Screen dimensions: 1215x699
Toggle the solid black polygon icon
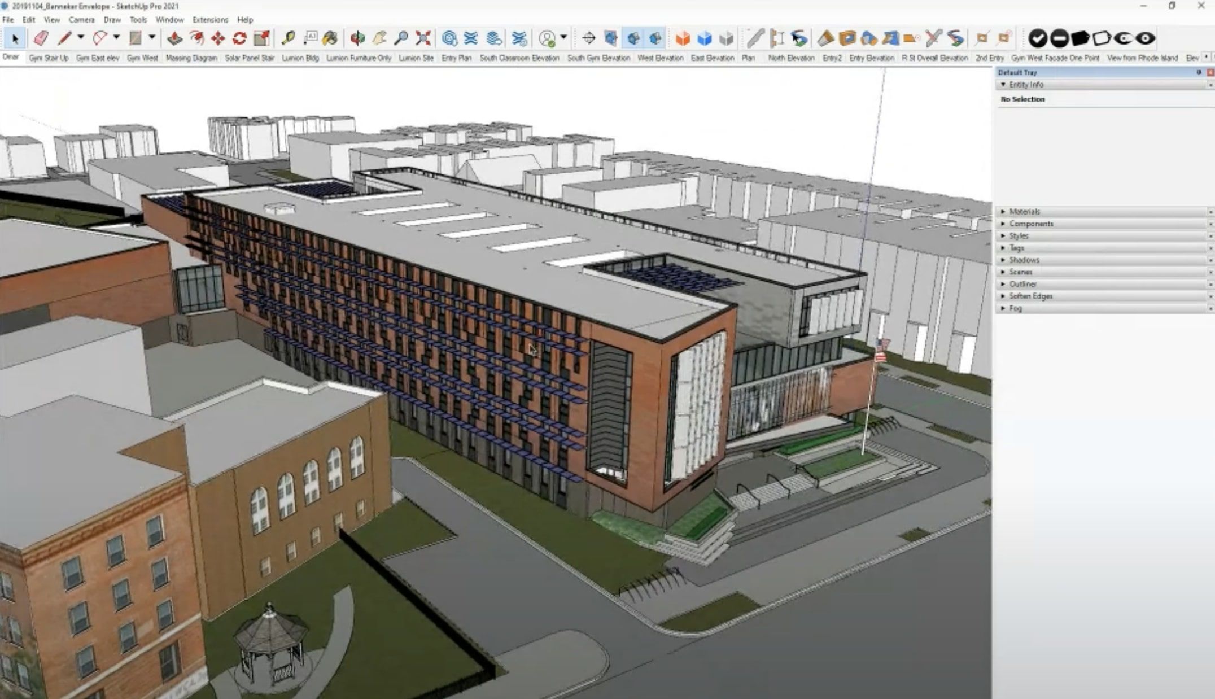[x=1080, y=38]
